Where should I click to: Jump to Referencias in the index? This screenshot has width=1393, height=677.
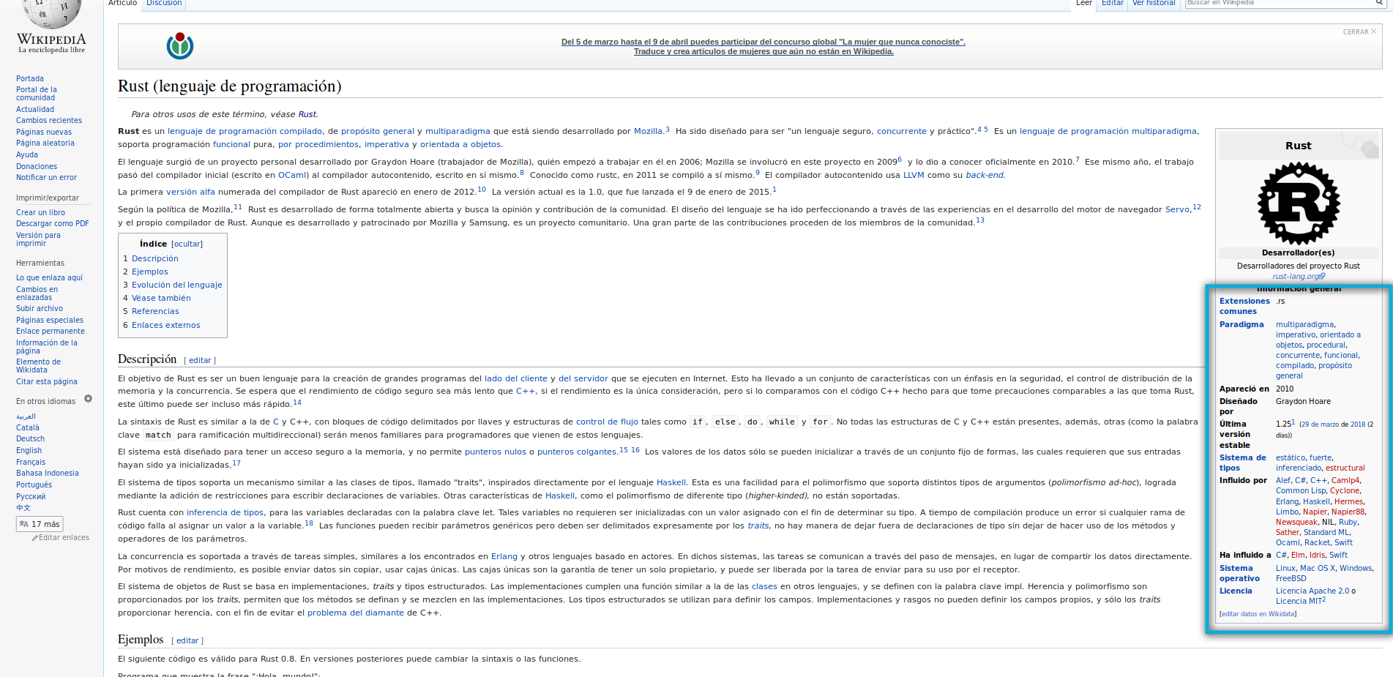point(155,312)
